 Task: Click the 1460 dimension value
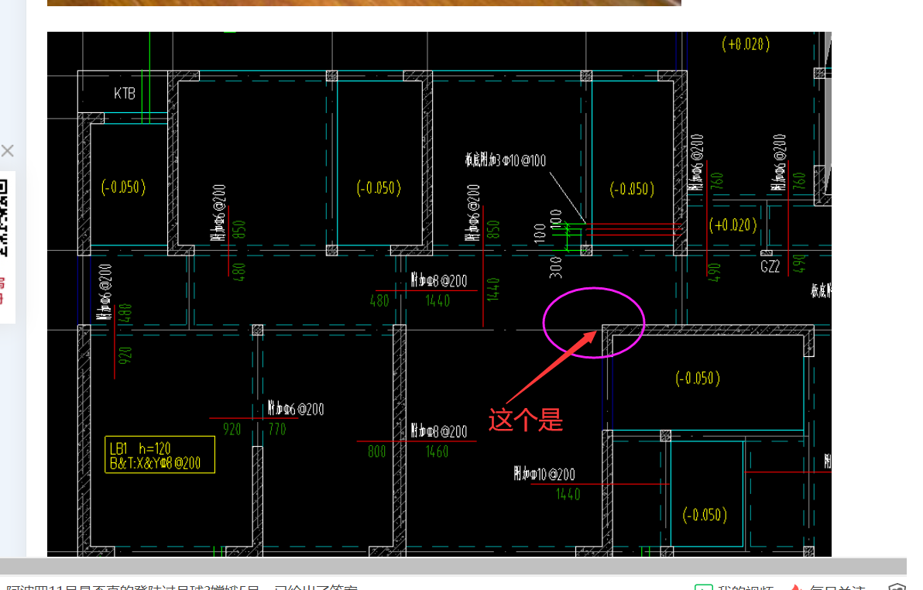click(x=437, y=451)
